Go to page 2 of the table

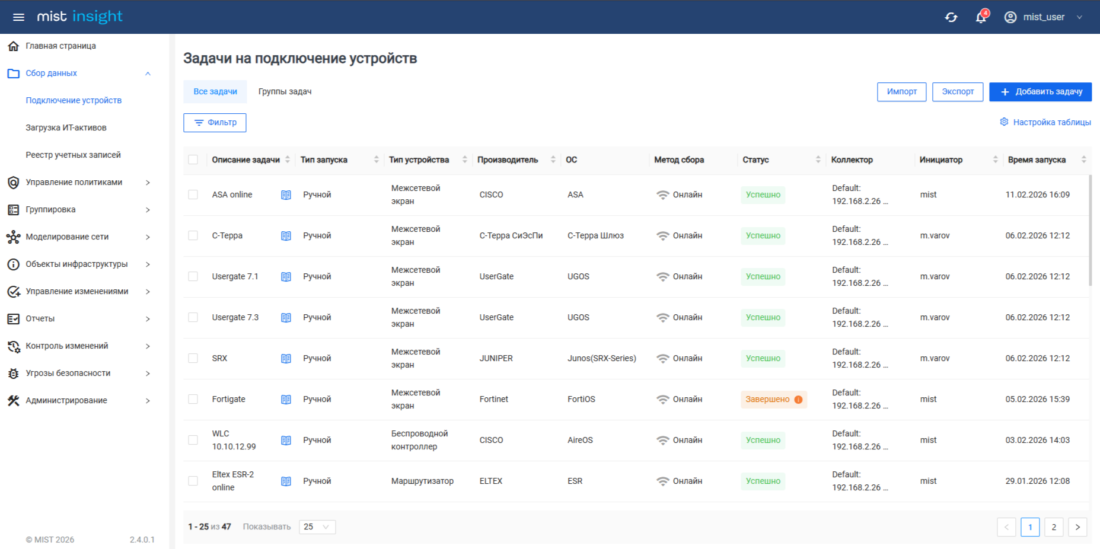coord(1054,527)
